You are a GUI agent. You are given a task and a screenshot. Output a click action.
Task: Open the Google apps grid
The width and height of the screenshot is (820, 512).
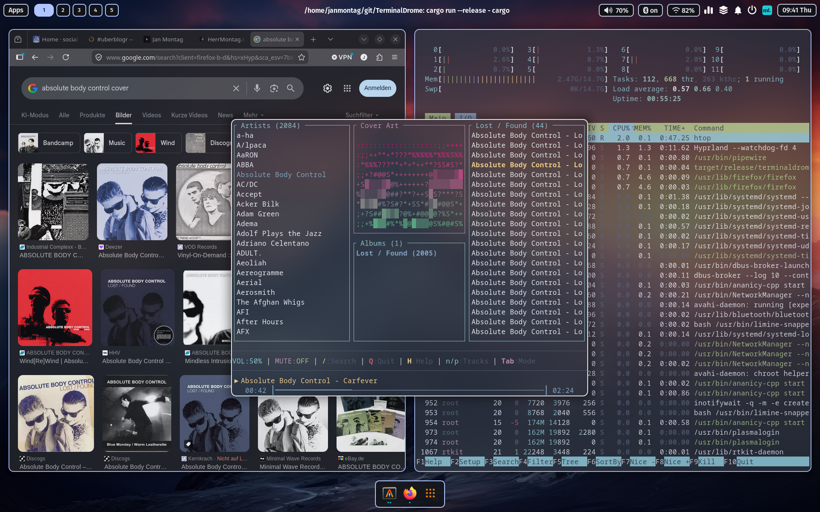click(x=347, y=88)
